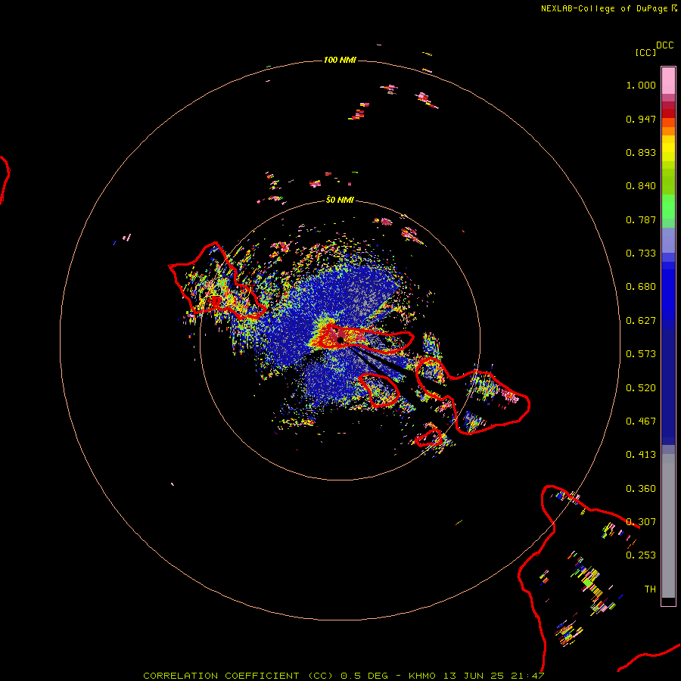
Task: Click the DCC label above the color bar
Action: pyautogui.click(x=664, y=45)
